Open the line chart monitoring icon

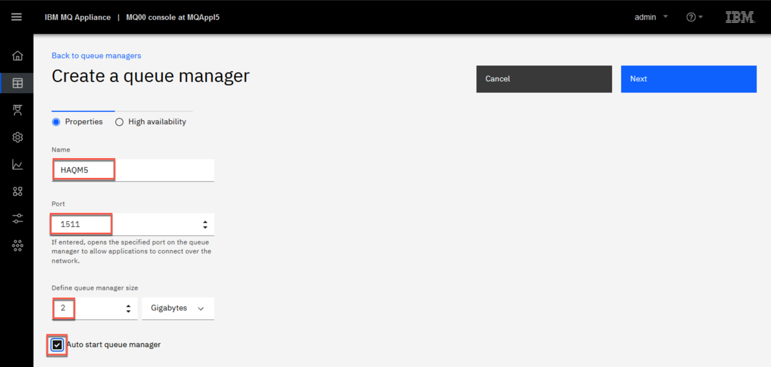[18, 164]
